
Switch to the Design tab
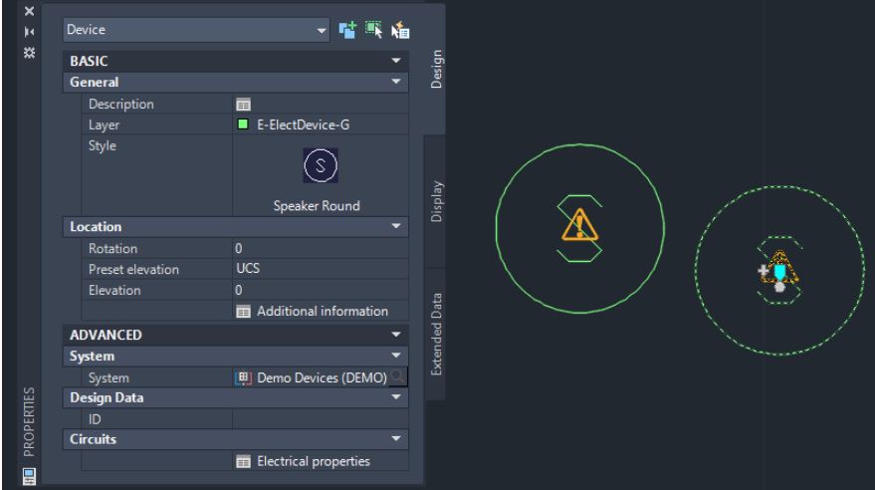click(436, 69)
